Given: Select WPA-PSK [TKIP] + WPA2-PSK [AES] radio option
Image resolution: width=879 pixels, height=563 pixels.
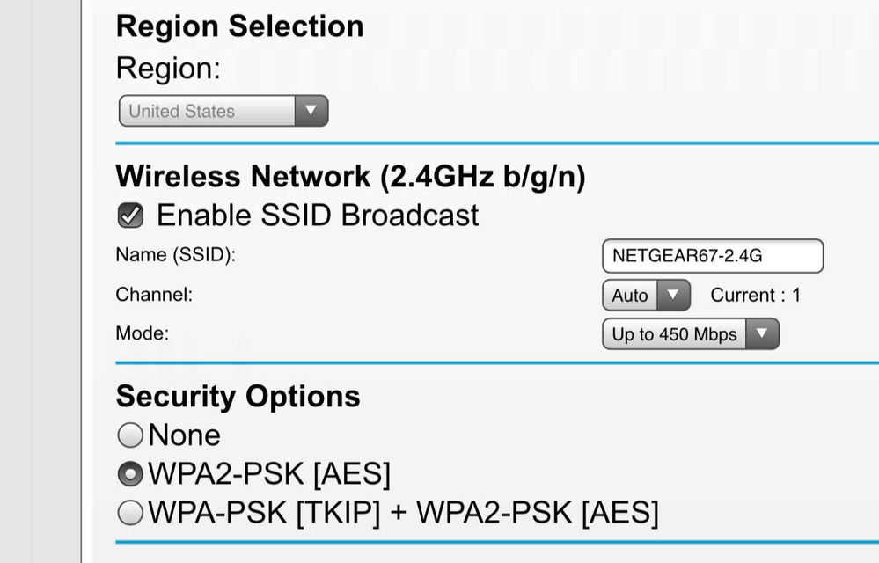Looking at the screenshot, I should tap(130, 512).
